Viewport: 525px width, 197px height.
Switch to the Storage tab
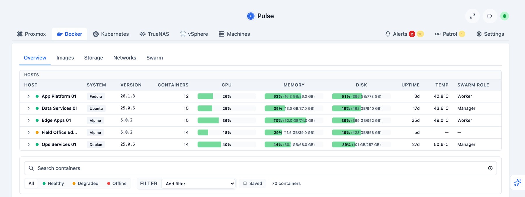(94, 58)
